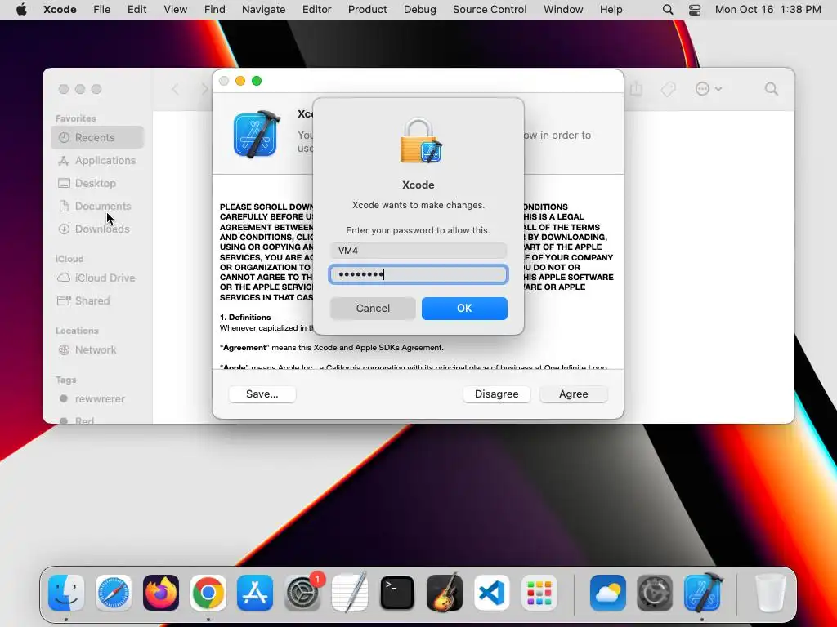
Task: Open the Help menu
Action: pos(611,10)
